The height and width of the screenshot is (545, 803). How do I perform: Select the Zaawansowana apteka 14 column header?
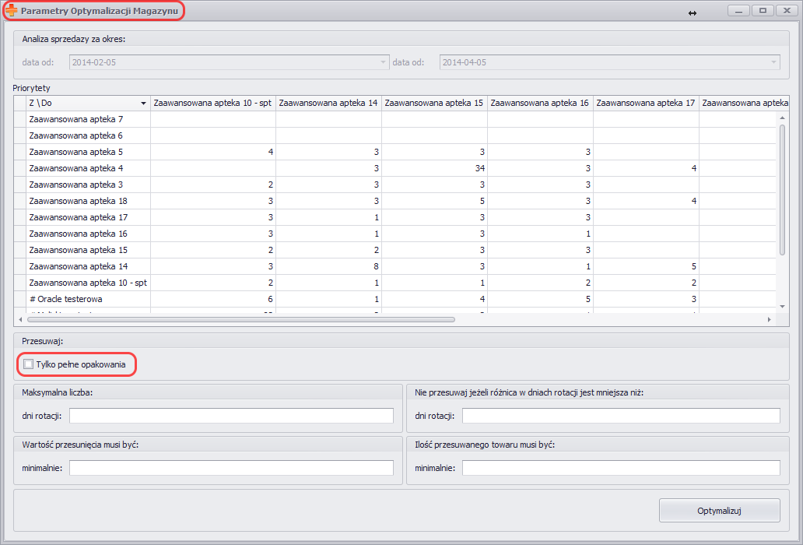[x=328, y=103]
